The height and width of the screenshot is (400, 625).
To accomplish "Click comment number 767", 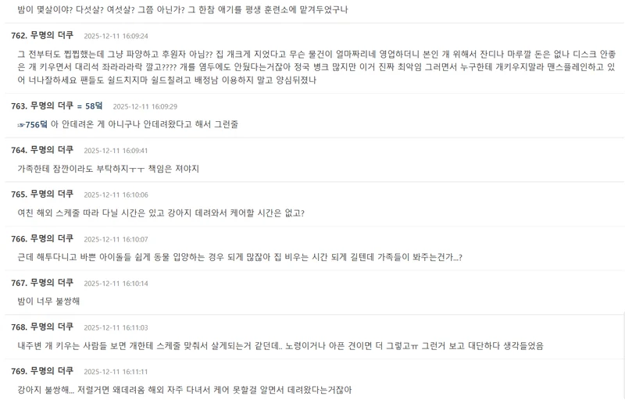I will coord(19,283).
